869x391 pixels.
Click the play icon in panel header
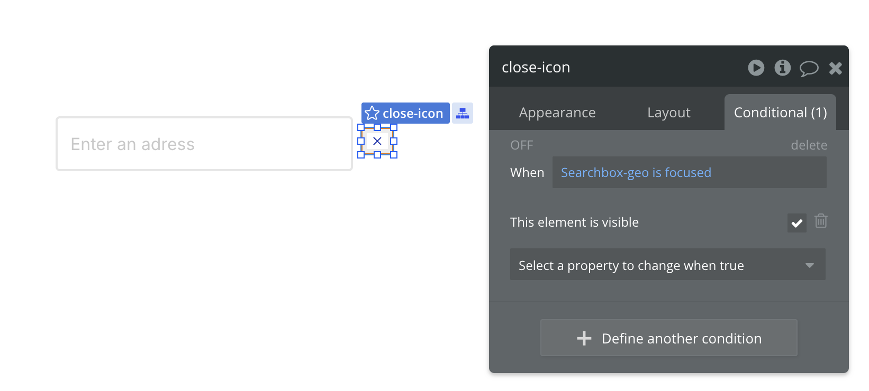(x=756, y=68)
